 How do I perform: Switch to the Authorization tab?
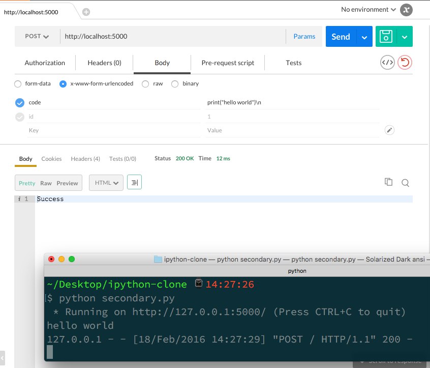coord(45,63)
